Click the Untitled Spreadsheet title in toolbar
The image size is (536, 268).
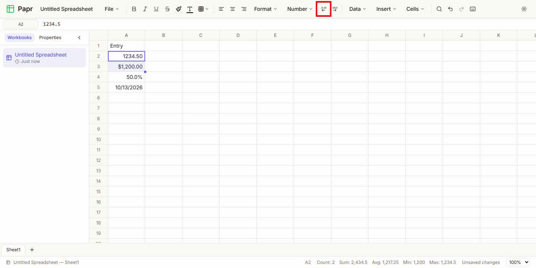point(67,9)
